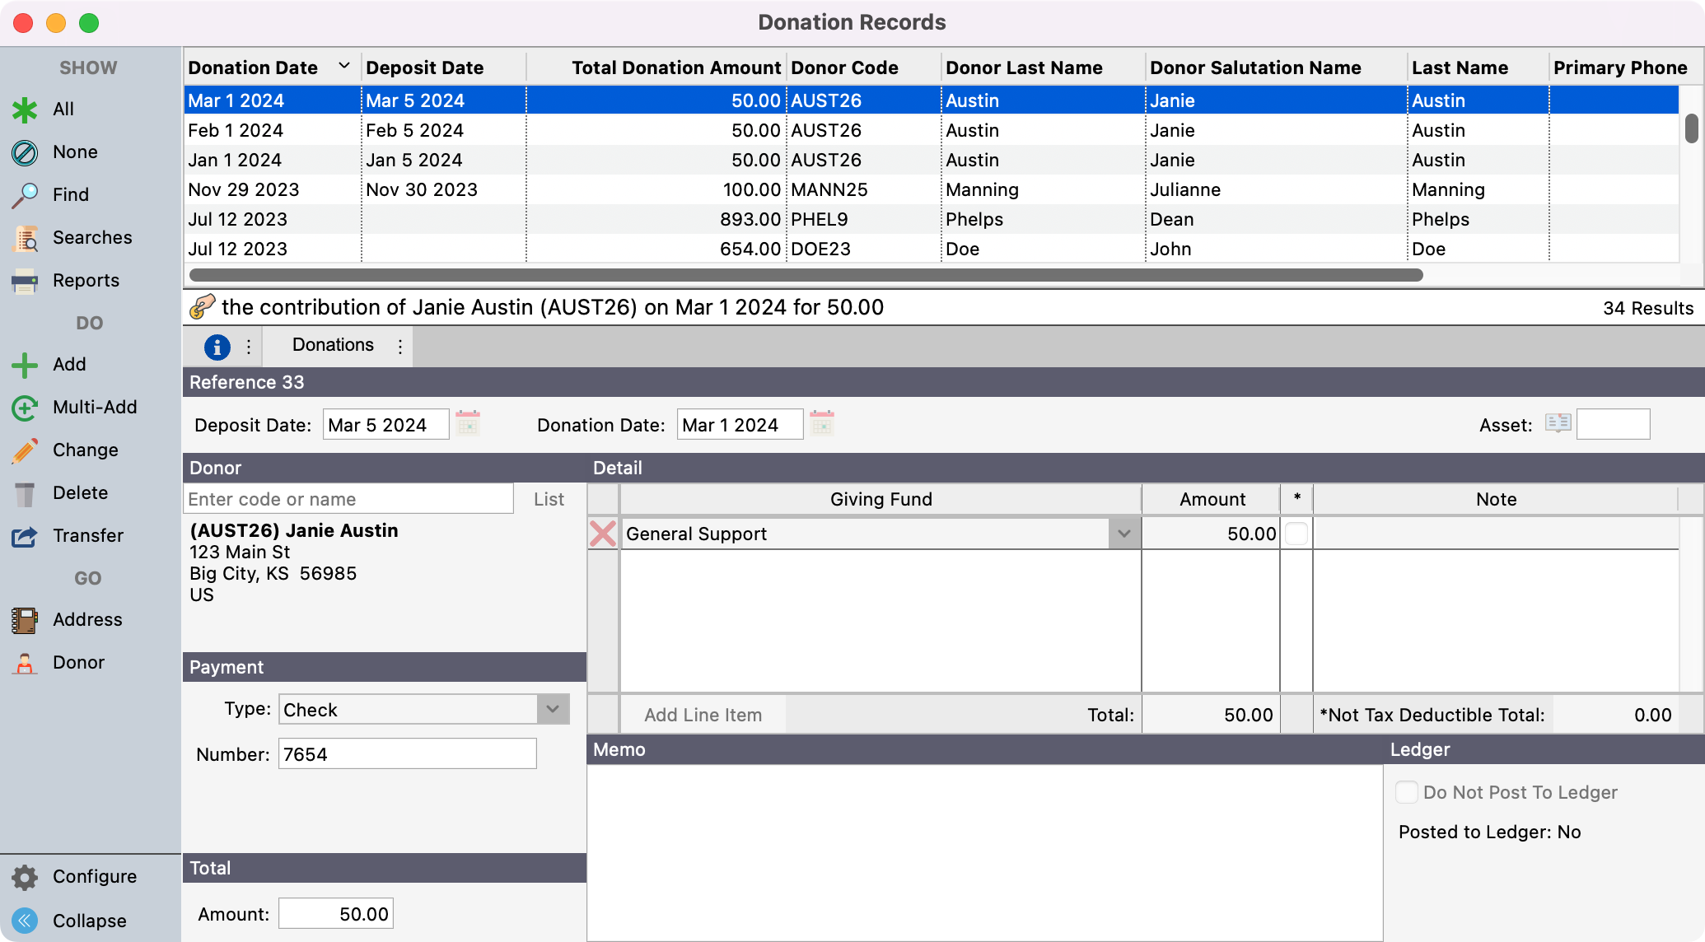Select the Transfer action icon
The height and width of the screenshot is (942, 1705).
click(x=25, y=536)
